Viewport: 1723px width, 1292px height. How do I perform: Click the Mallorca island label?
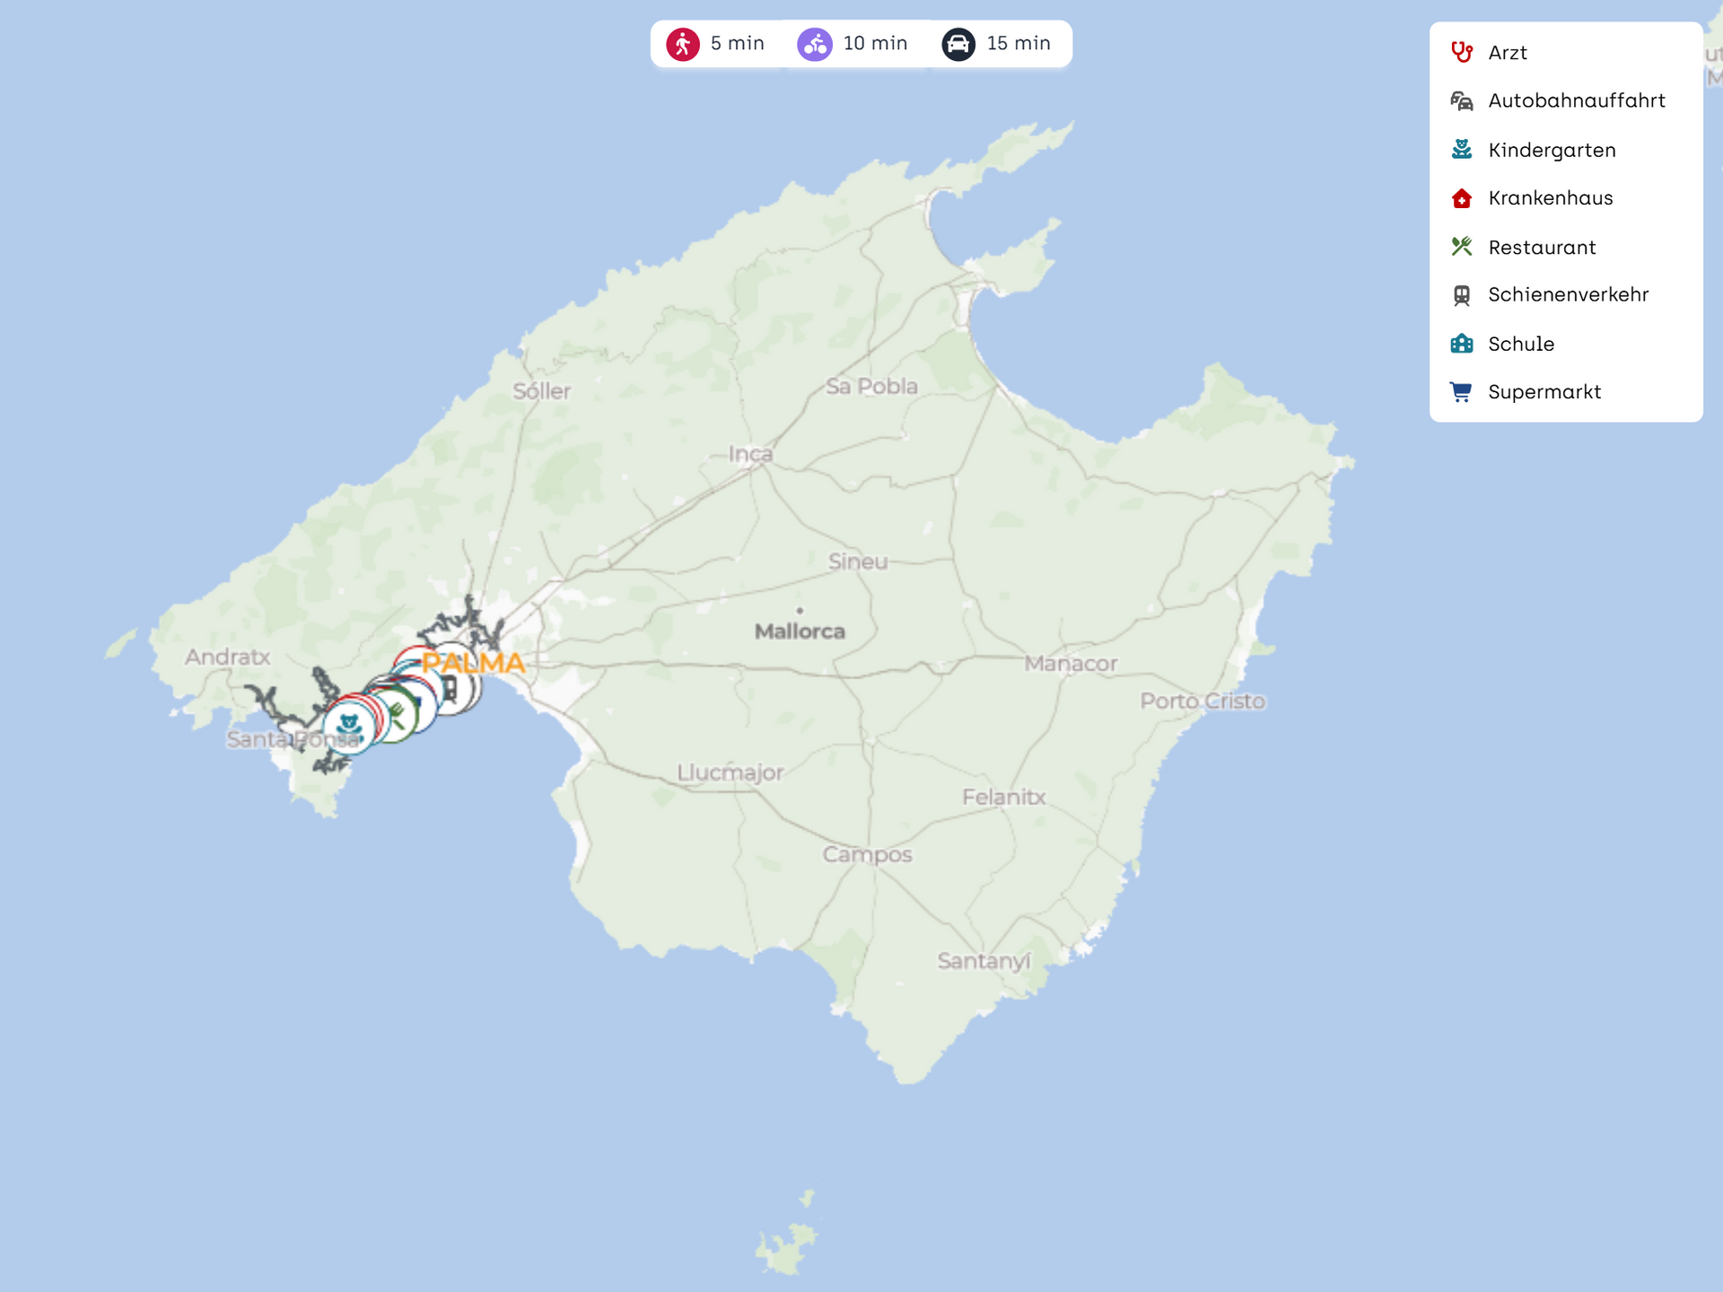pyautogui.click(x=800, y=632)
